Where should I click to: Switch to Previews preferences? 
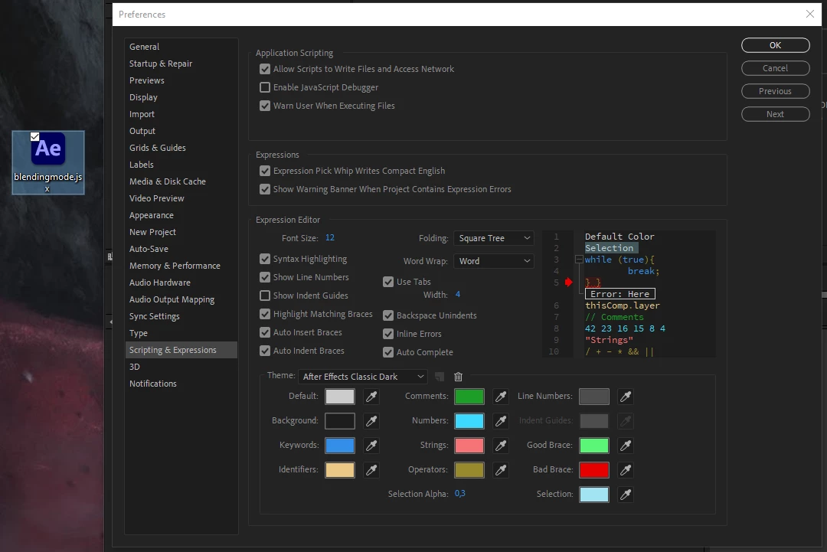(x=146, y=80)
